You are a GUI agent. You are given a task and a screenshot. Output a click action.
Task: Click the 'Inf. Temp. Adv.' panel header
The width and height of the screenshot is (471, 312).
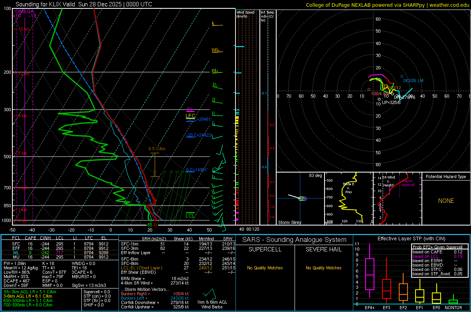coord(267,16)
